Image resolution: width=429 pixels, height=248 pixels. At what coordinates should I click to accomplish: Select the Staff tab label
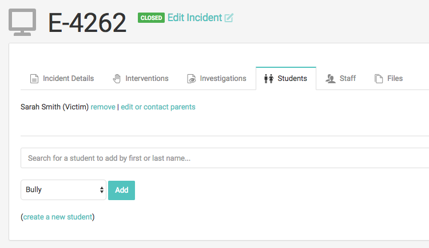point(347,79)
